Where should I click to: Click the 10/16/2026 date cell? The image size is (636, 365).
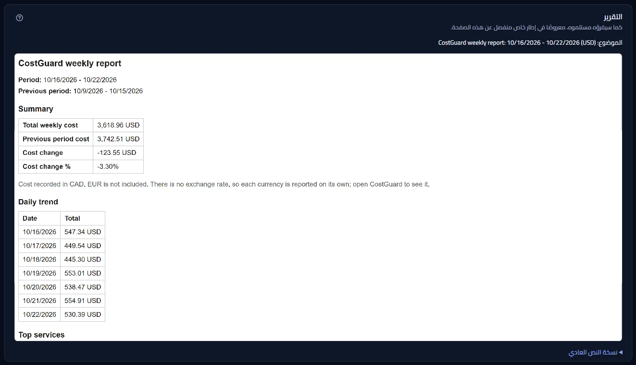pos(39,232)
